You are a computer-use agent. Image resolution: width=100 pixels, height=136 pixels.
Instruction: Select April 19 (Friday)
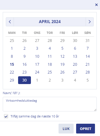click(x=62, y=64)
